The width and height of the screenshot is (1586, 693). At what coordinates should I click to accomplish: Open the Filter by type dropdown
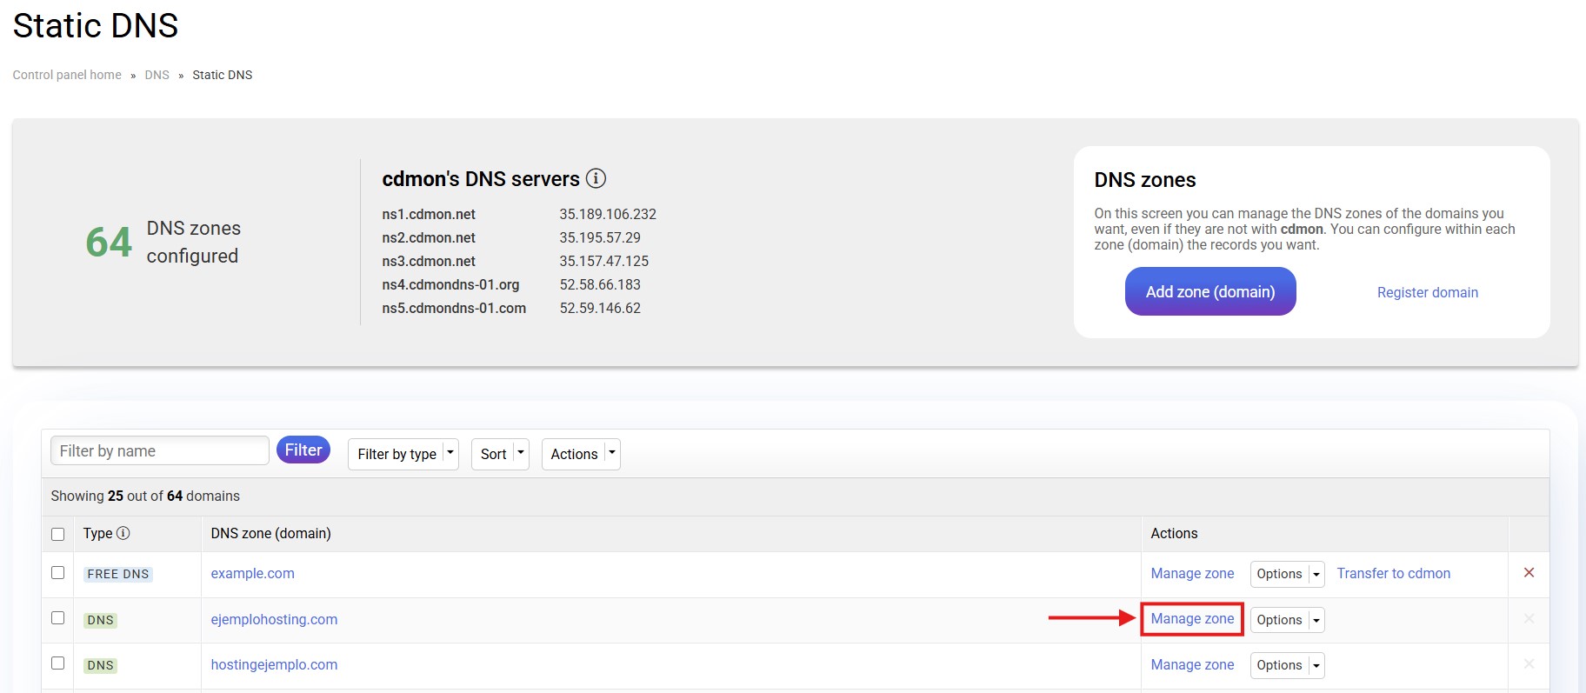click(x=403, y=454)
